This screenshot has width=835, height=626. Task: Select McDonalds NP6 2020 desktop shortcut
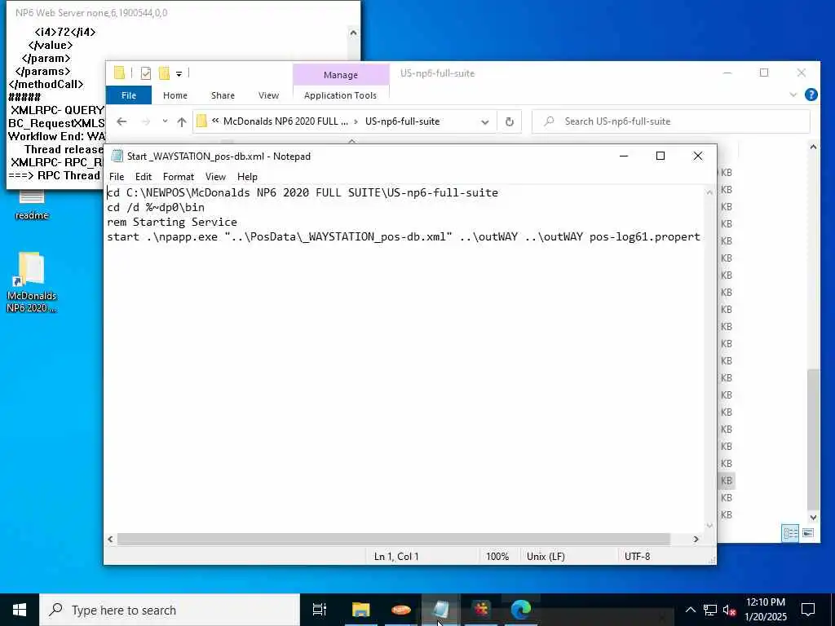point(32,282)
